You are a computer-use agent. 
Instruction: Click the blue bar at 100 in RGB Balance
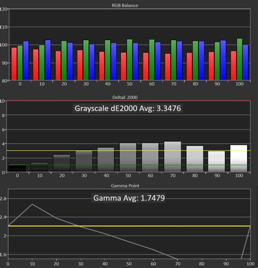point(245,63)
